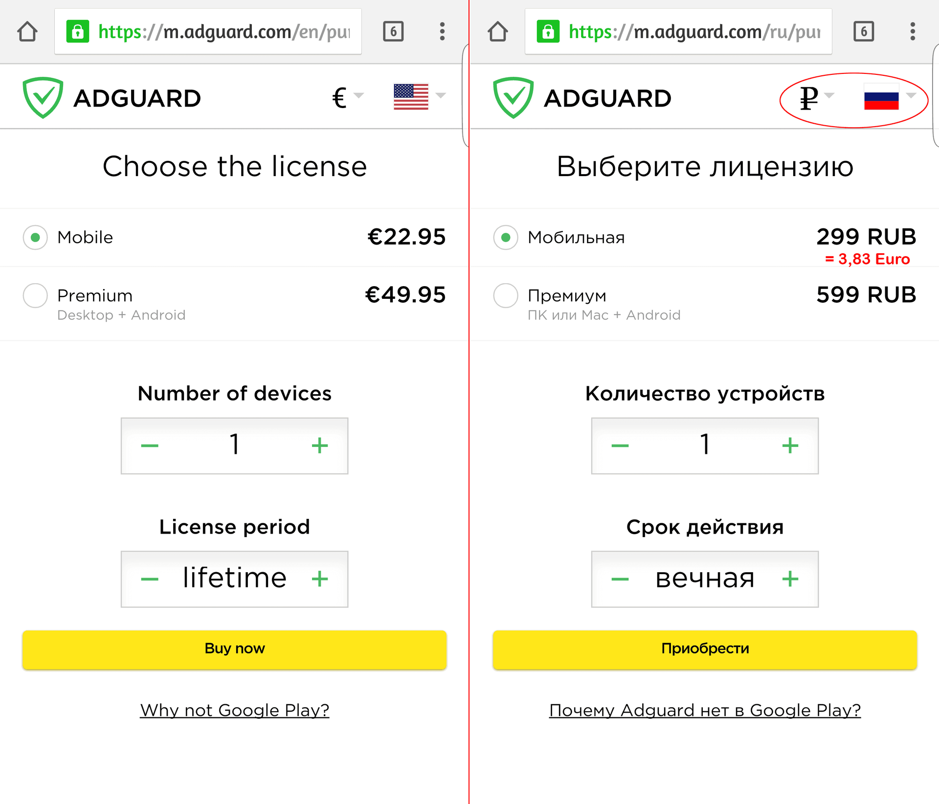Click the green lock icon in the Russian page URL
The height and width of the screenshot is (804, 939).
coord(548,32)
